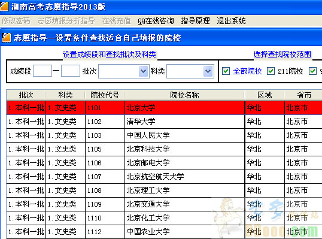Click 1.文史类 cell in 中国农业大学 row
Screen dimensions: 322x239
point(65,232)
